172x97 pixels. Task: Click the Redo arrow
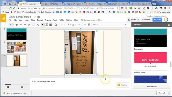(25, 25)
